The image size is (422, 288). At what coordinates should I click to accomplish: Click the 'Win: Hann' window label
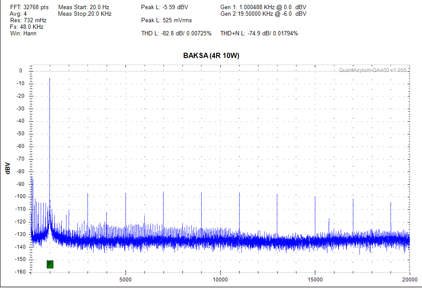[x=23, y=33]
